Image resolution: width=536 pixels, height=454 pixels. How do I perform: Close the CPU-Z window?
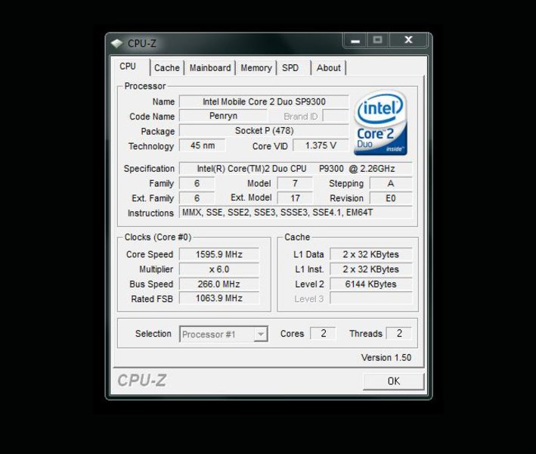pyautogui.click(x=408, y=40)
